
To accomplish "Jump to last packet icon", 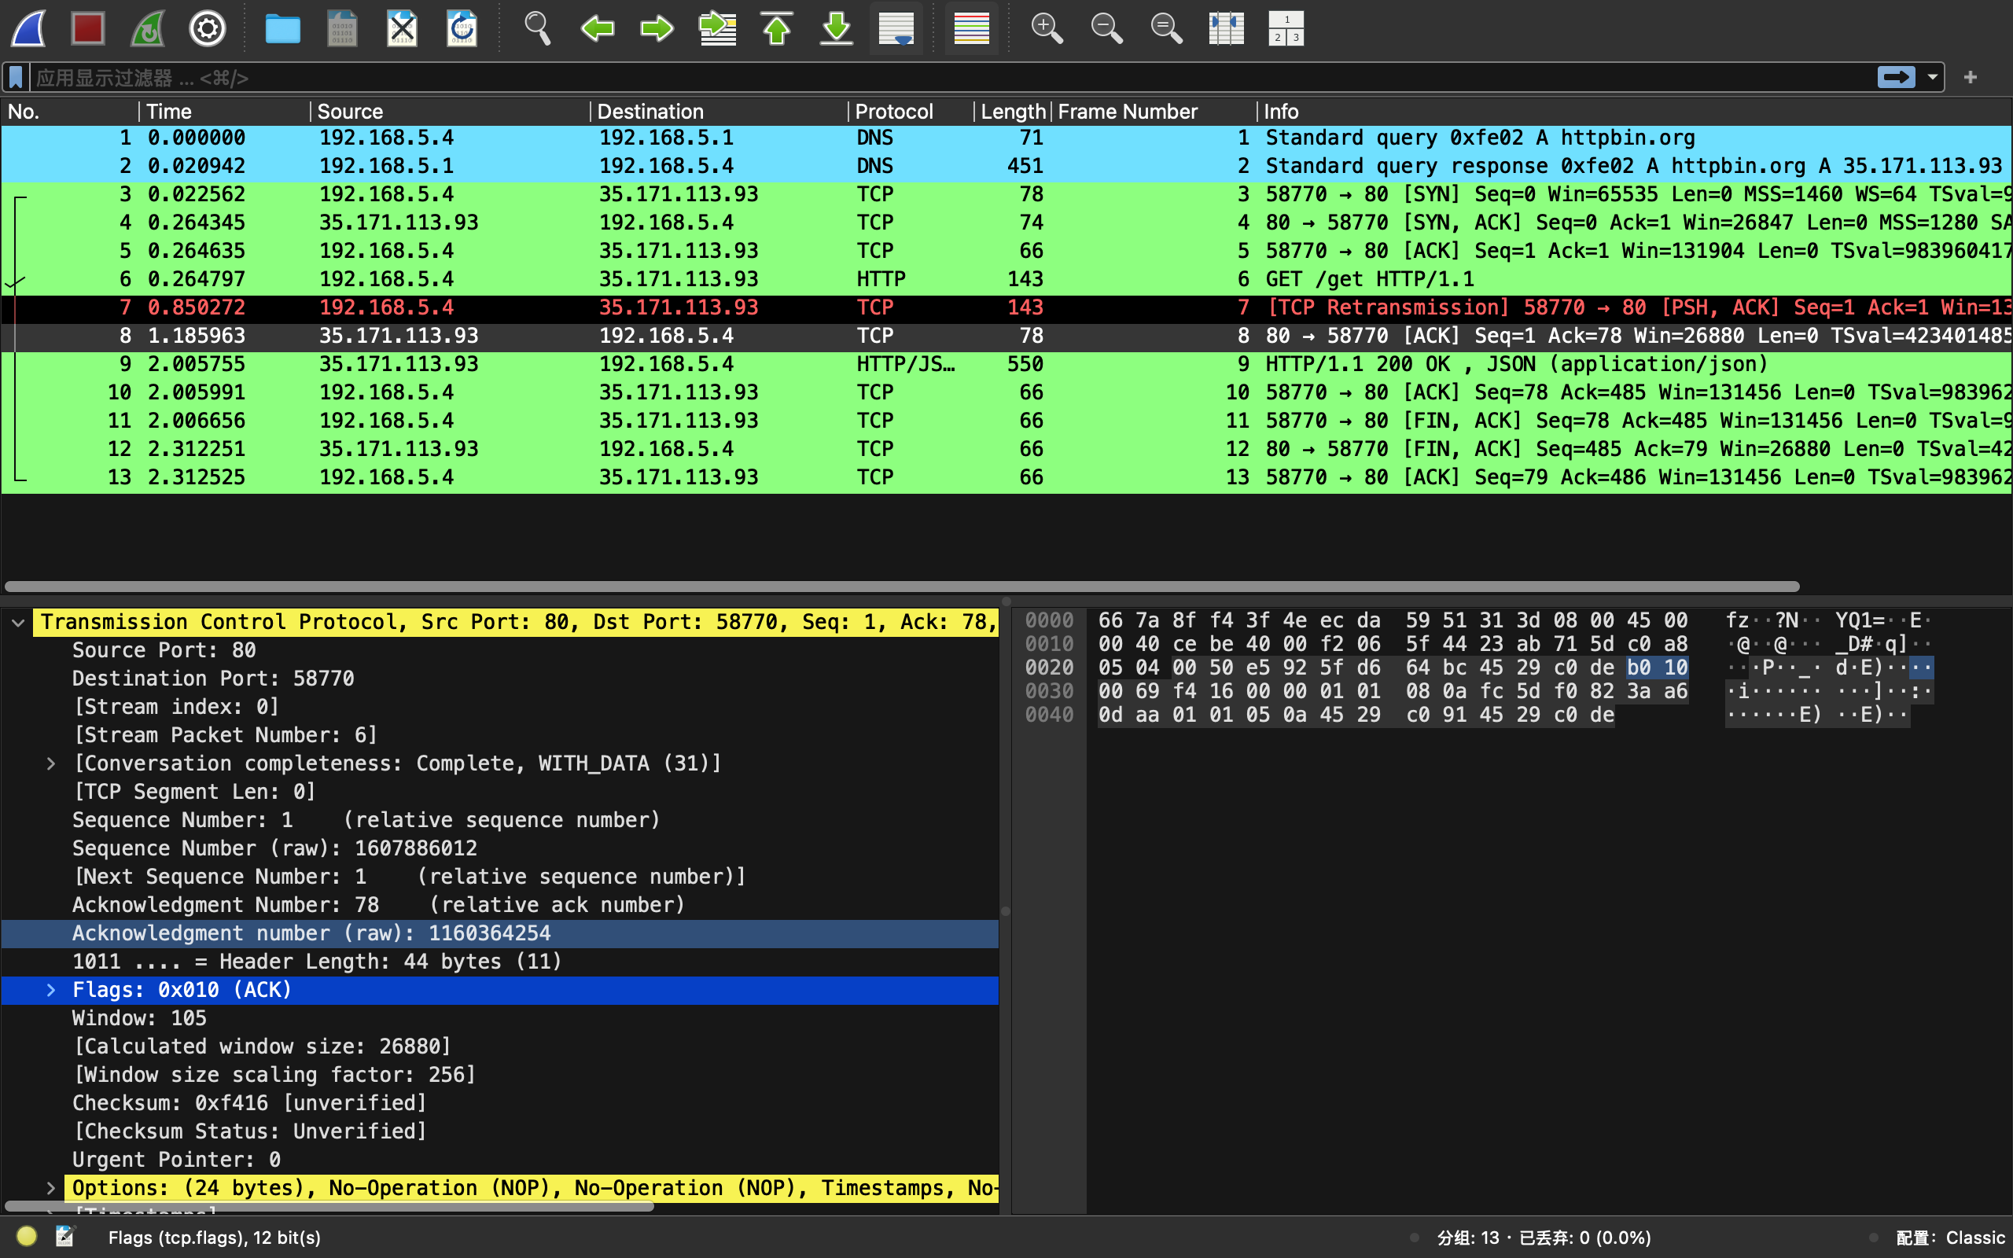I will [837, 28].
